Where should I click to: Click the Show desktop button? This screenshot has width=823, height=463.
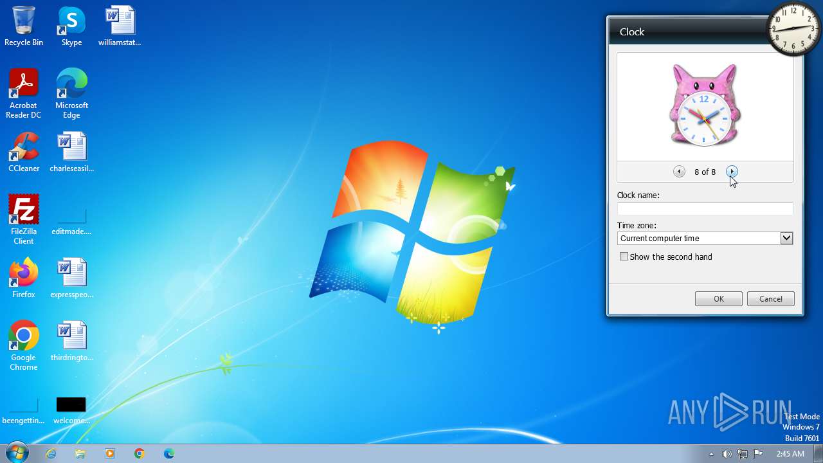818,453
